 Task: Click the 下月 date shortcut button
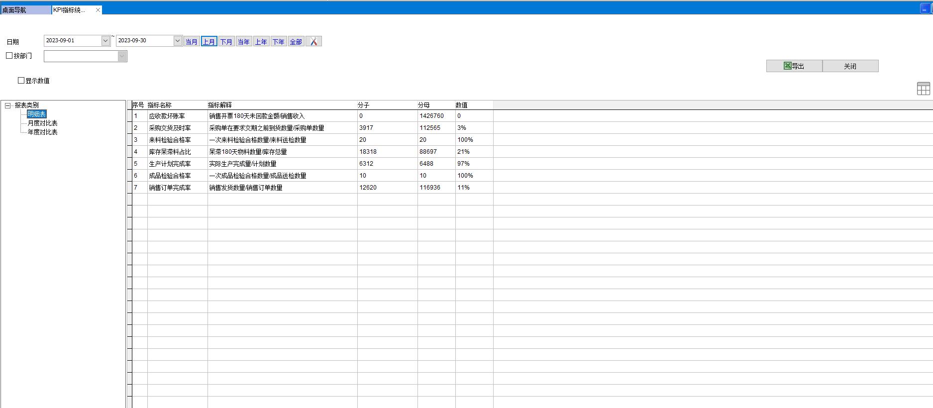coord(226,42)
